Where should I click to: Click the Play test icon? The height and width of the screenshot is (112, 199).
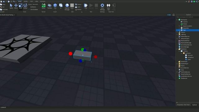pos(86,5)
